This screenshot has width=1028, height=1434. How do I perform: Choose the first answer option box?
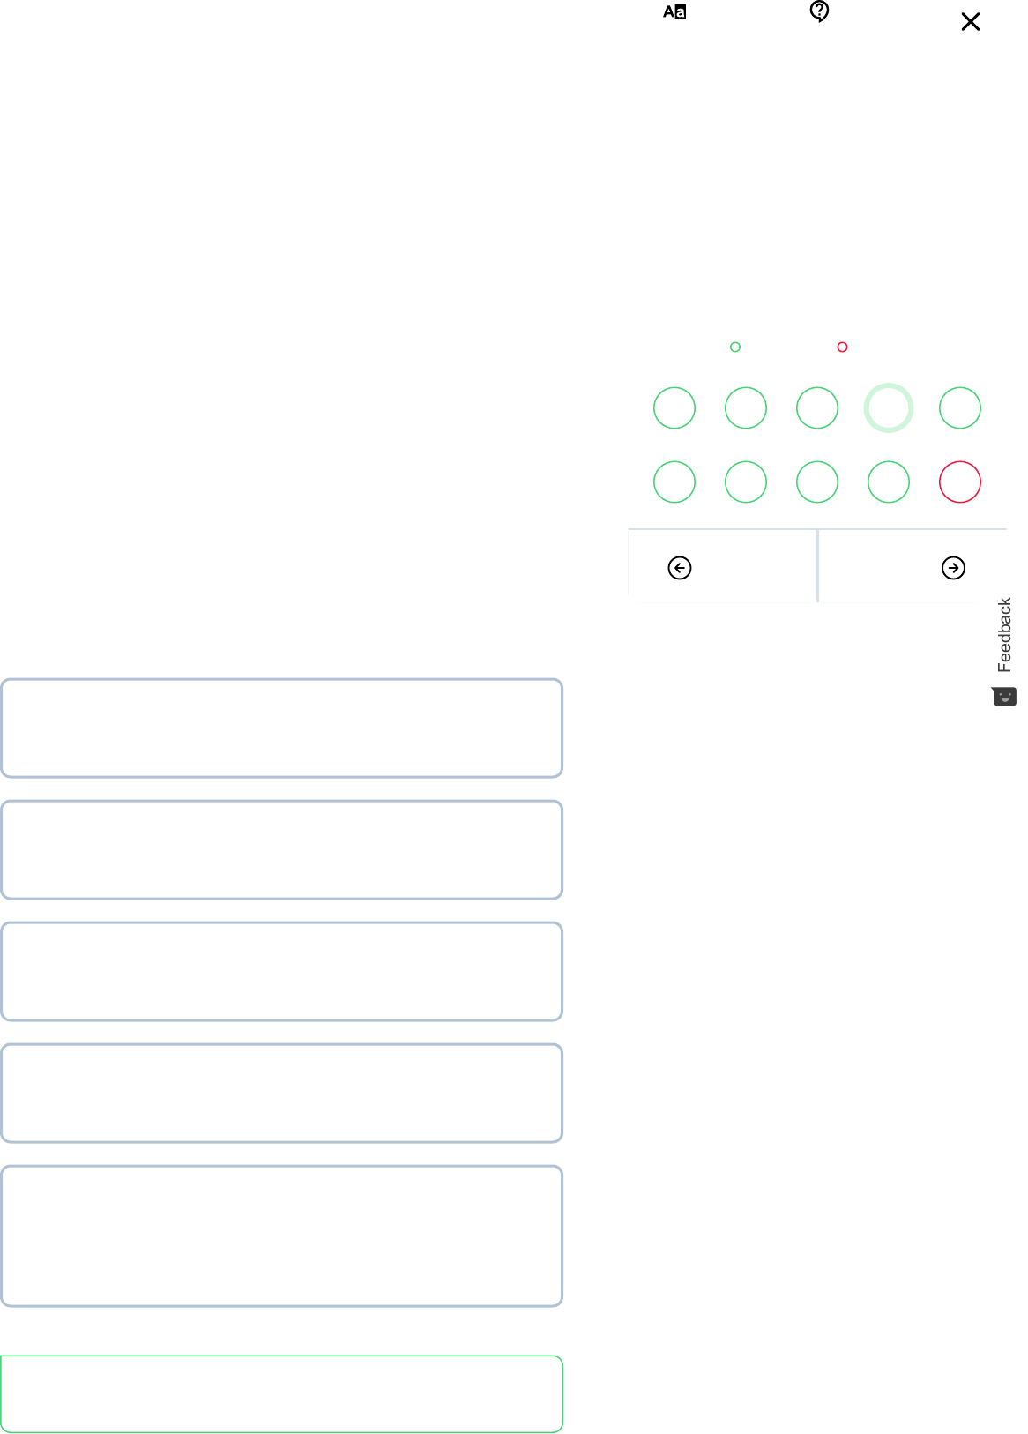[x=281, y=728]
